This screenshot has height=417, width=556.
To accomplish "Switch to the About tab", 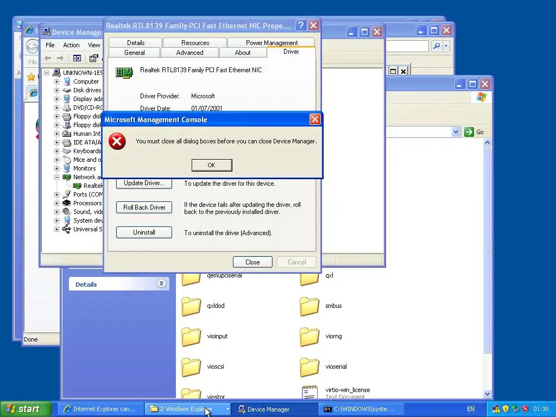I will (x=243, y=53).
